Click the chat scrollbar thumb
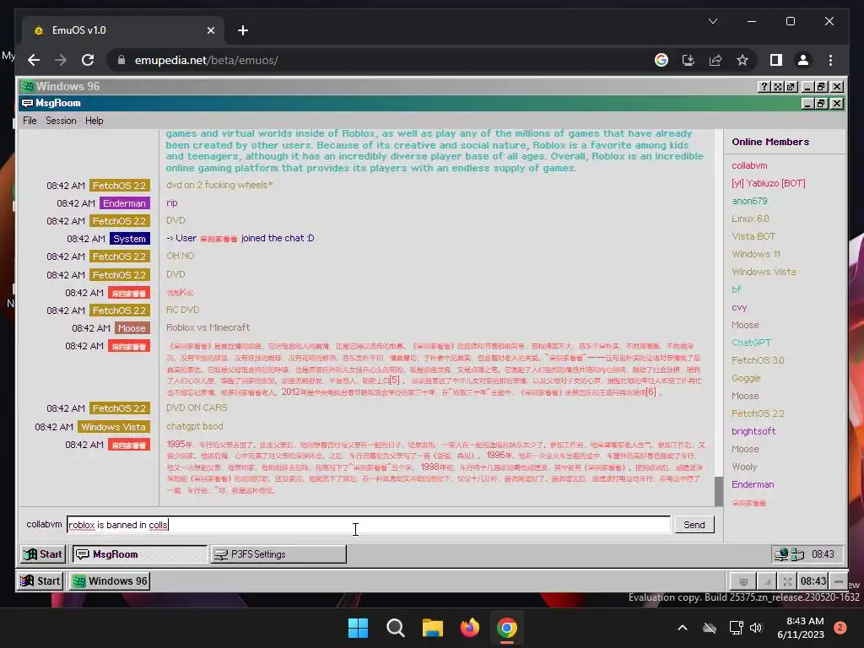 [719, 491]
